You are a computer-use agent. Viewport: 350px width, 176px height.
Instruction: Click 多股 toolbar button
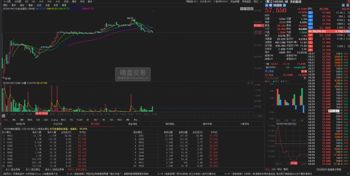pos(47,5)
